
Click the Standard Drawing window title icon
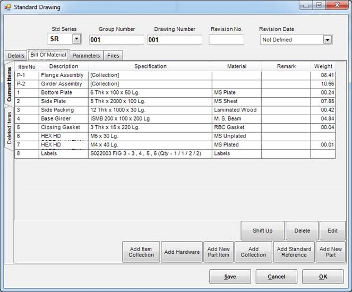coord(7,7)
